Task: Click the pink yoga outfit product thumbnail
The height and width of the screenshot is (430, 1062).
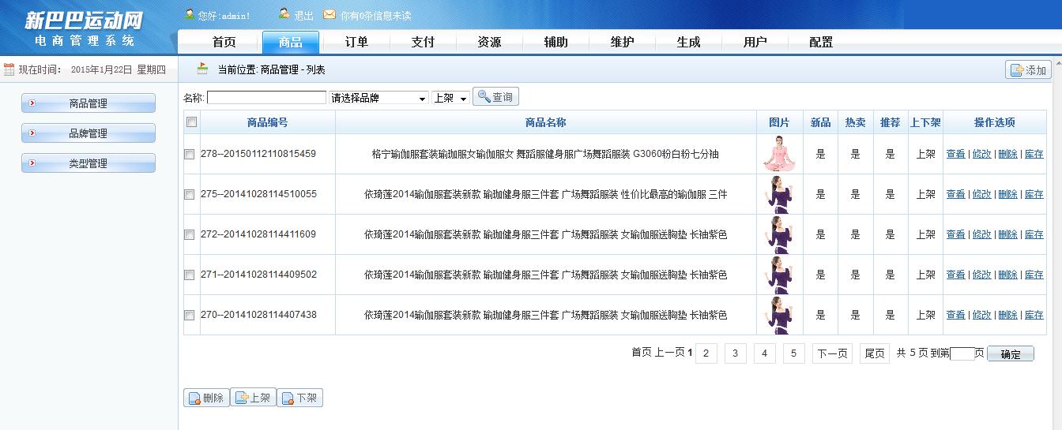Action: tap(779, 154)
